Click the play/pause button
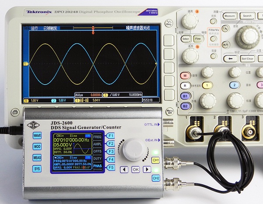 (225, 45)
